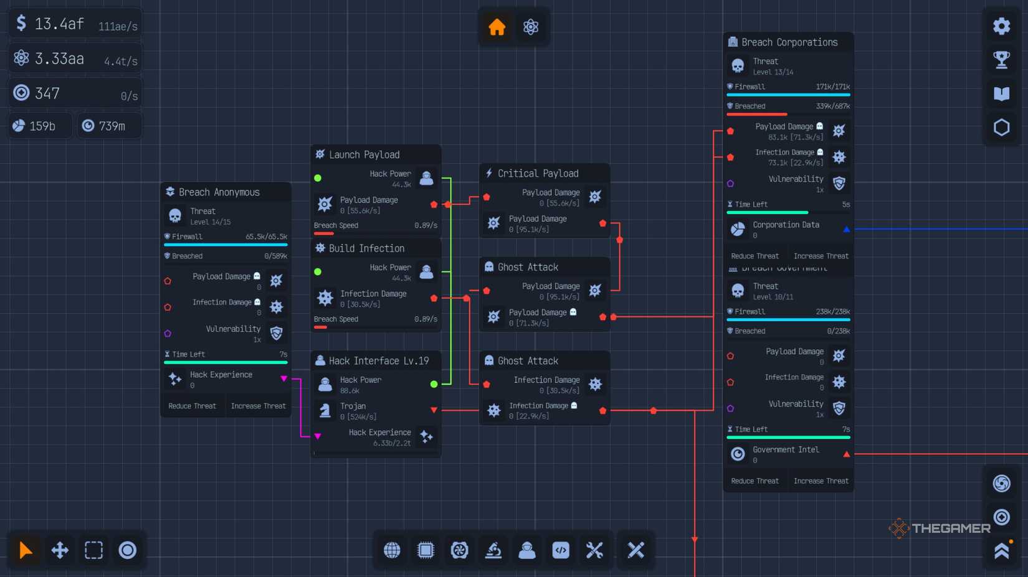Click the crossed wrench tools icon
The image size is (1028, 577).
[x=594, y=550]
